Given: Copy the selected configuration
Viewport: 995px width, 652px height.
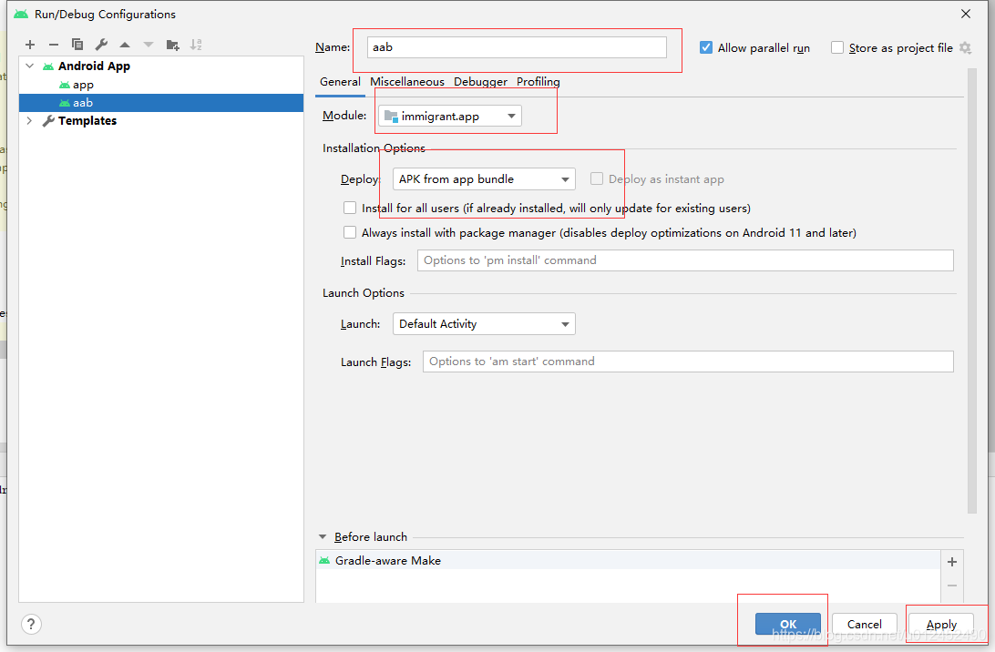Looking at the screenshot, I should pyautogui.click(x=77, y=45).
